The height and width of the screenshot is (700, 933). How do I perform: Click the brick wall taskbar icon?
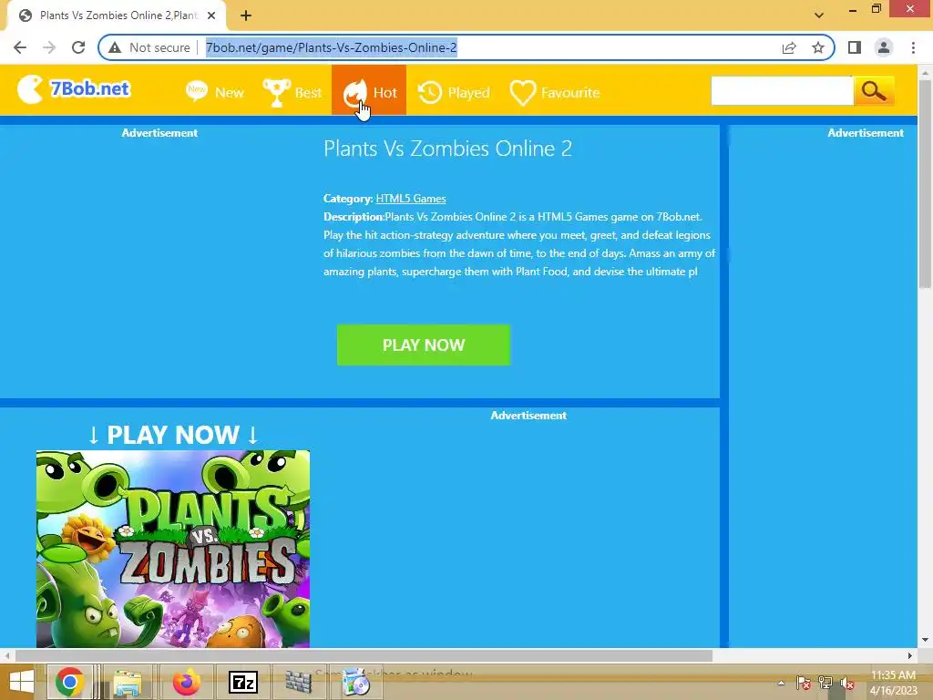click(298, 682)
